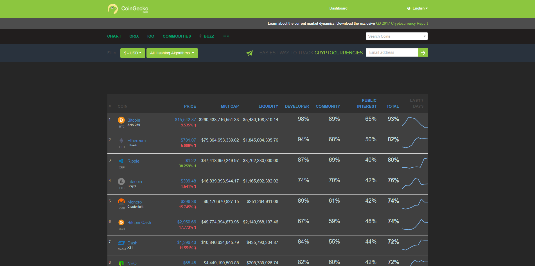Sort table by TOTAL column header
535x266 pixels.
393,106
